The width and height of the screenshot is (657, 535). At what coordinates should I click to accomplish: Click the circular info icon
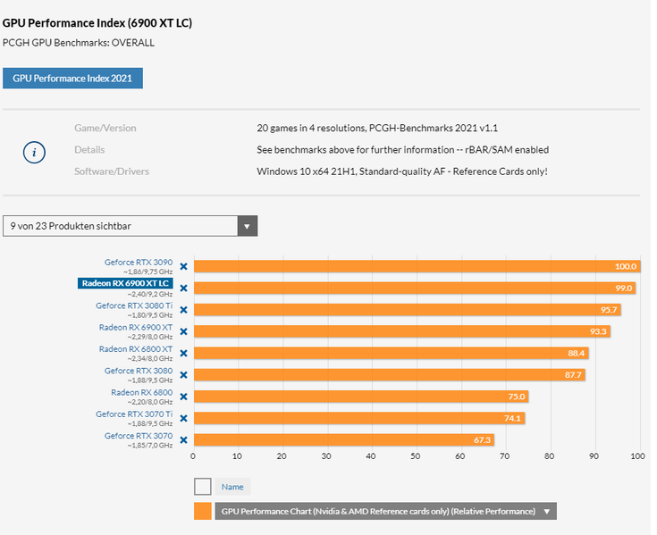coord(34,152)
